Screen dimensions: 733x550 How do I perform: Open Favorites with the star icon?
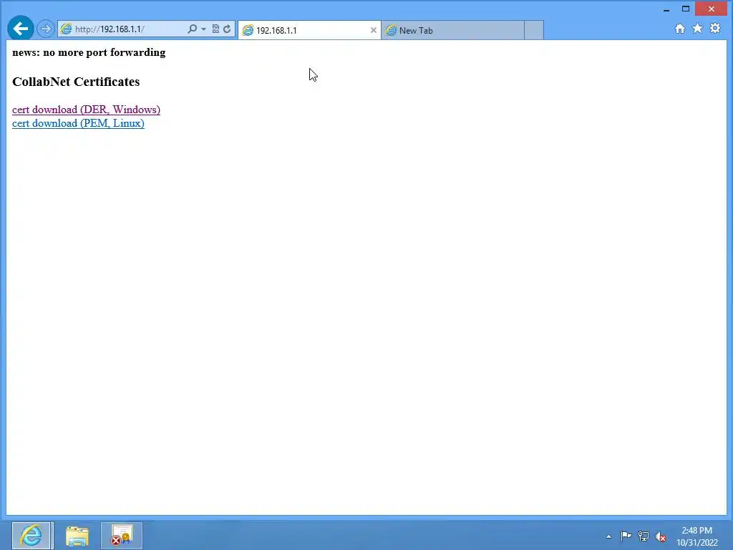coord(697,29)
